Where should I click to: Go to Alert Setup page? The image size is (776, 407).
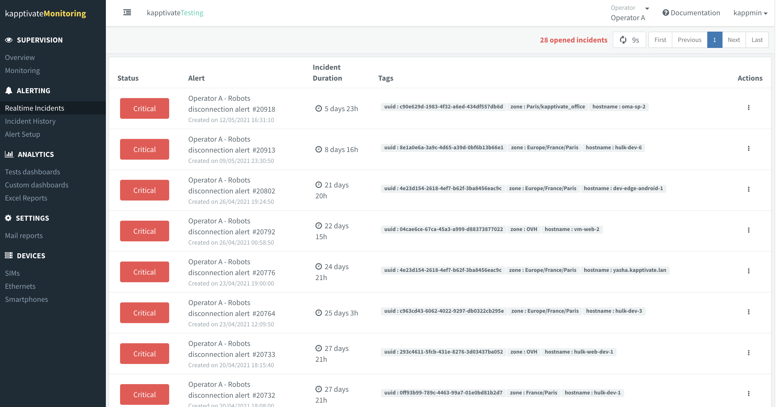pyautogui.click(x=22, y=134)
